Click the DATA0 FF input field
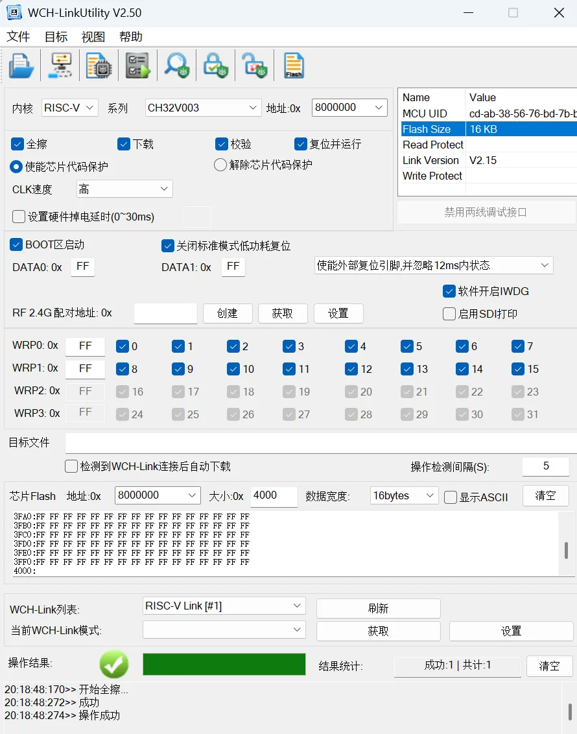Image resolution: width=577 pixels, height=734 pixels. click(83, 267)
